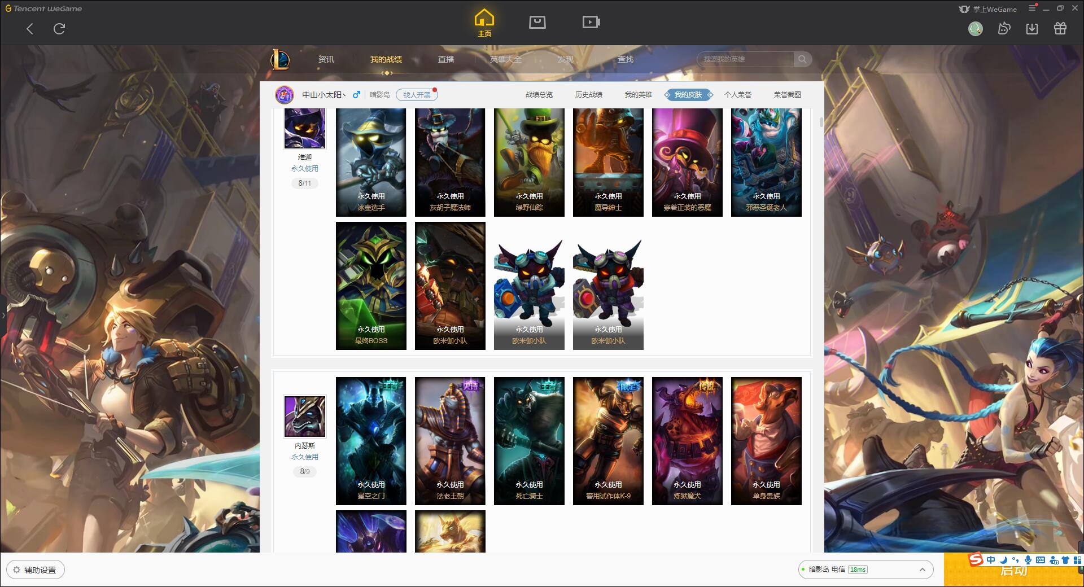The image size is (1084, 587).
Task: Click the IME skin shirt icon
Action: 1065,560
